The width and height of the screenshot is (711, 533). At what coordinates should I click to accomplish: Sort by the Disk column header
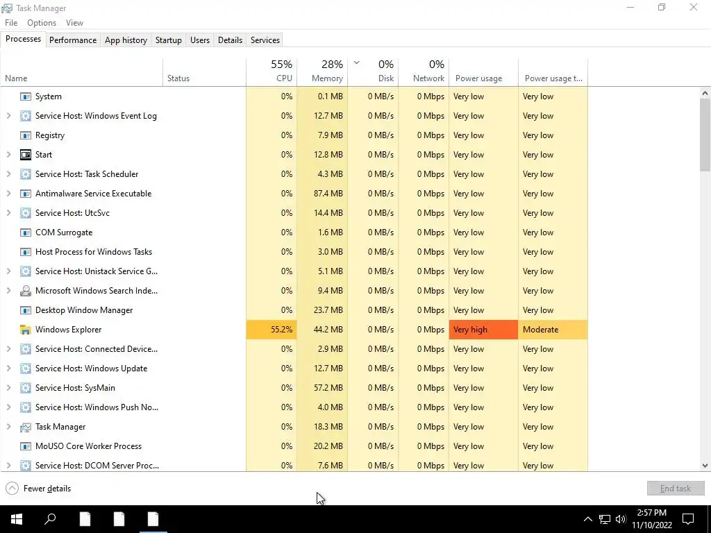point(373,72)
